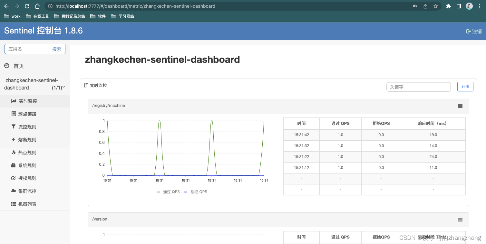This screenshot has height=244, width=486.
Task: Click the 升序 sort button
Action: click(x=465, y=86)
